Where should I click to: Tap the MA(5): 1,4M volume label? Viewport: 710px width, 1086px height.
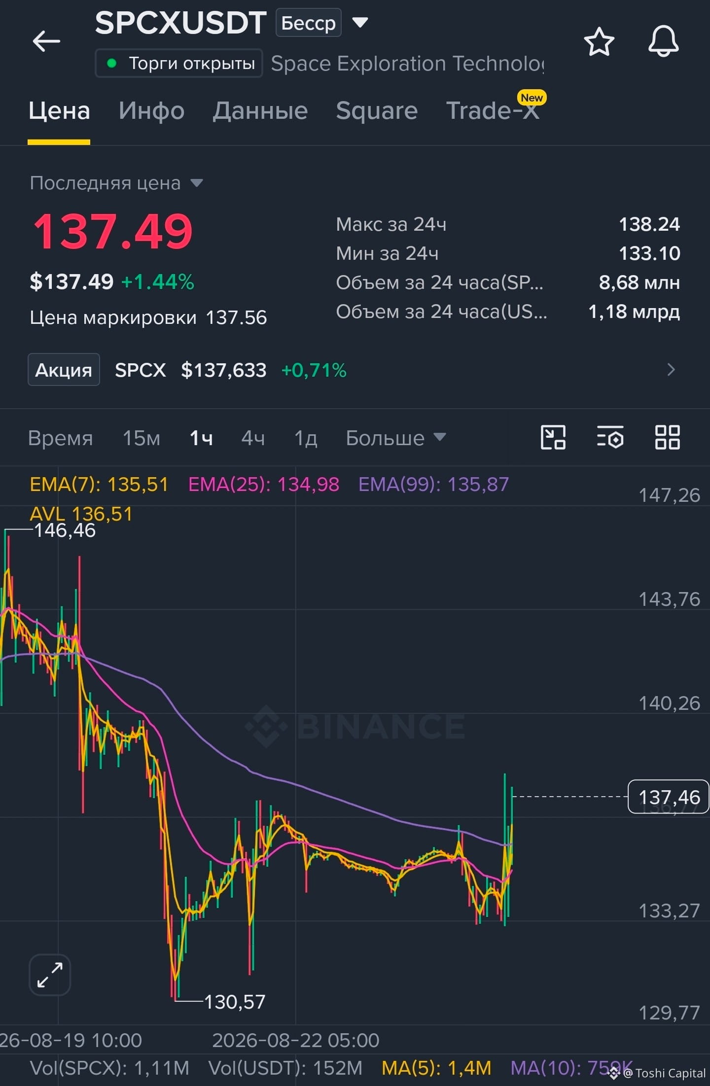pos(436,1068)
